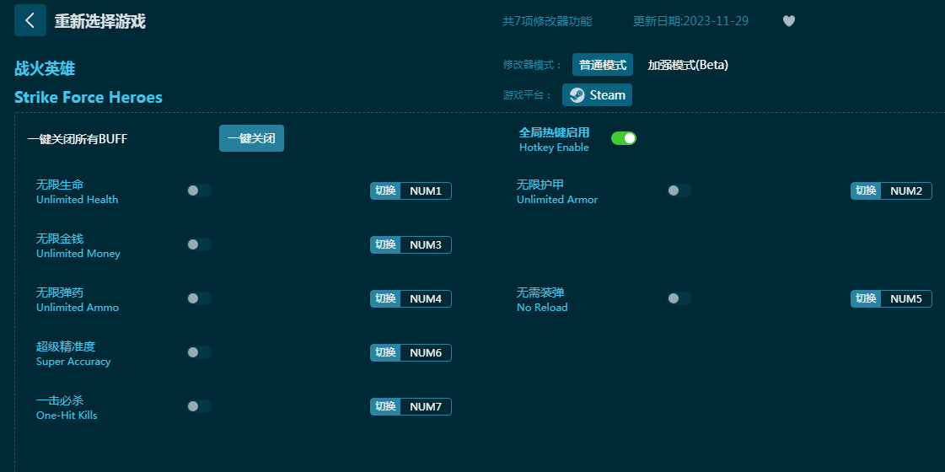
Task: Click the 修改器模式 label
Action: coord(532,65)
